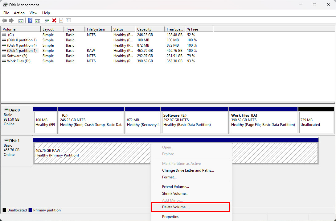The width and height of the screenshot is (336, 221).
Task: Select the (C:) 246.23 GB NTFS partition block
Action: click(x=91, y=121)
